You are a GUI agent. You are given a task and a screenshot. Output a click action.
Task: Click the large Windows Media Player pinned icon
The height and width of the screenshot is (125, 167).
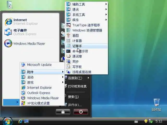[x=8, y=43]
